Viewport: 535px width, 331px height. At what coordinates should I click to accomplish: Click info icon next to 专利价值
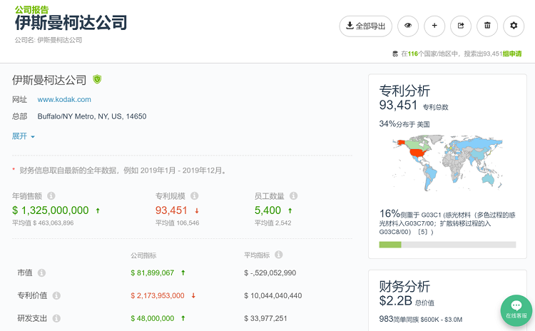[x=56, y=295]
